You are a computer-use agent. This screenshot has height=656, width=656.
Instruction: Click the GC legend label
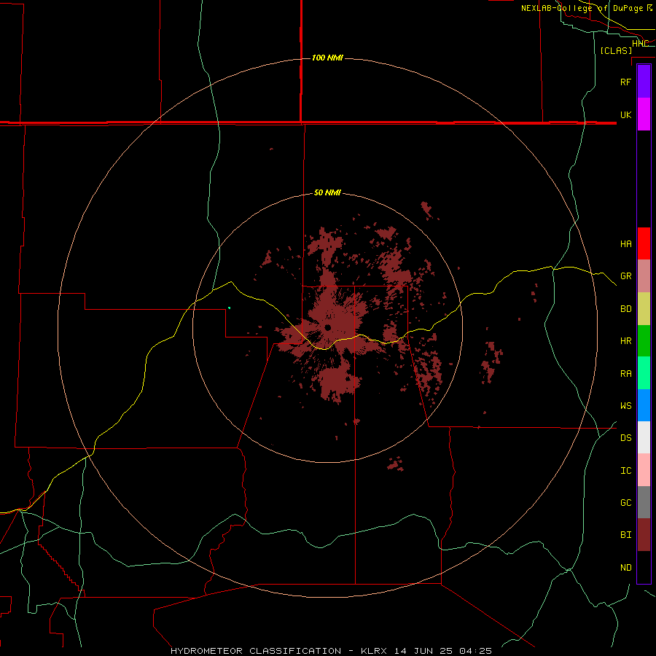[625, 503]
